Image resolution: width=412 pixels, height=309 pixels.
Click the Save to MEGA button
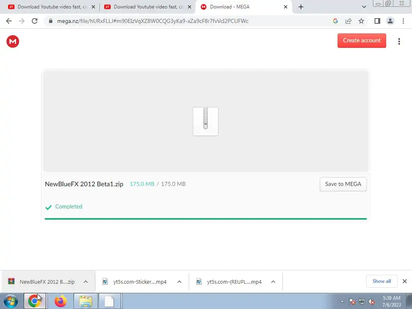click(343, 184)
